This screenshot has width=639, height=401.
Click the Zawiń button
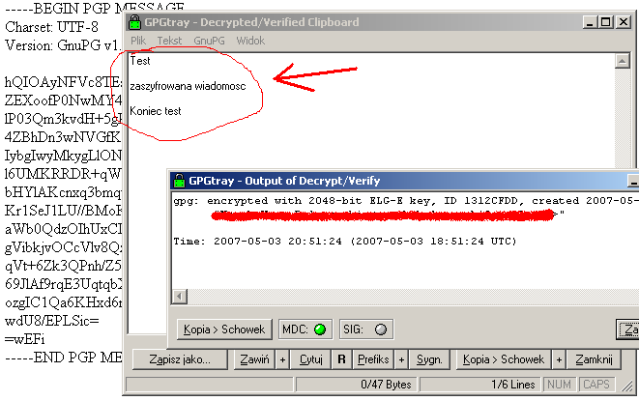click(x=254, y=359)
